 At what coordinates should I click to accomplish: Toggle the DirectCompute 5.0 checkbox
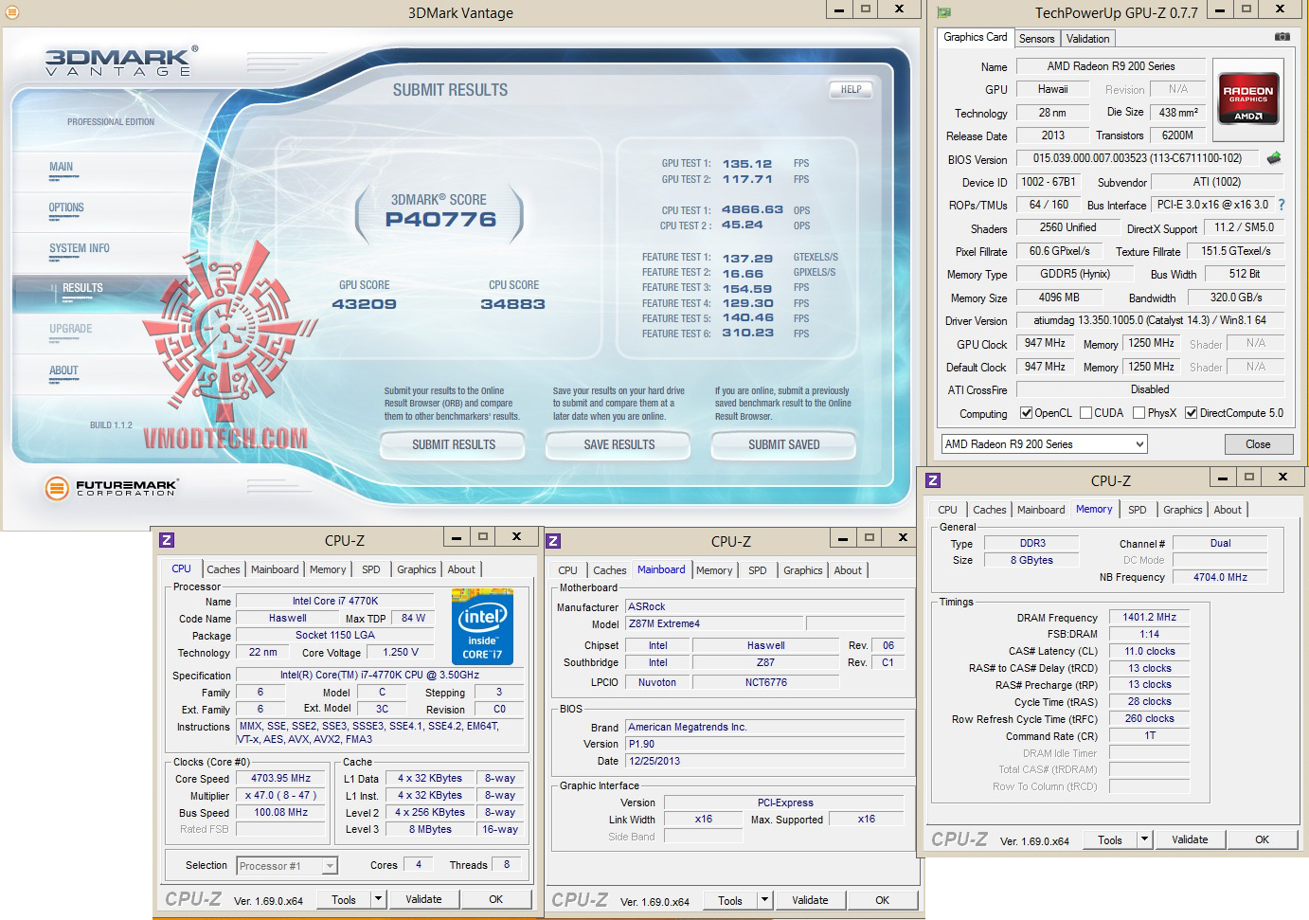[x=1192, y=413]
